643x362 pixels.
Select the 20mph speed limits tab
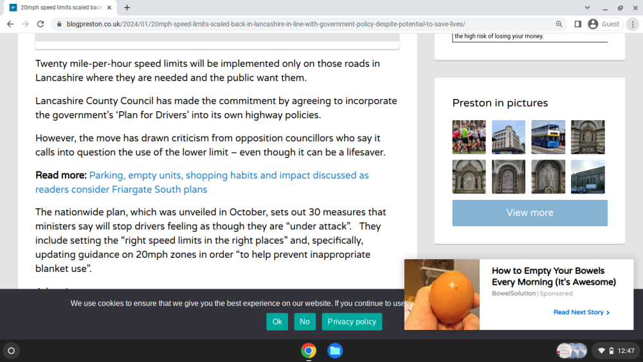click(x=60, y=7)
